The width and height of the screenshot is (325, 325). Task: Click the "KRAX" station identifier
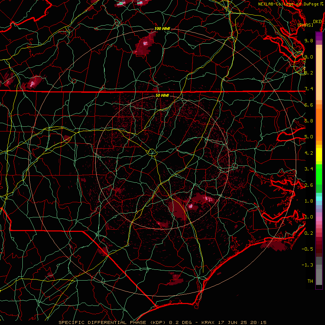pos(208,322)
